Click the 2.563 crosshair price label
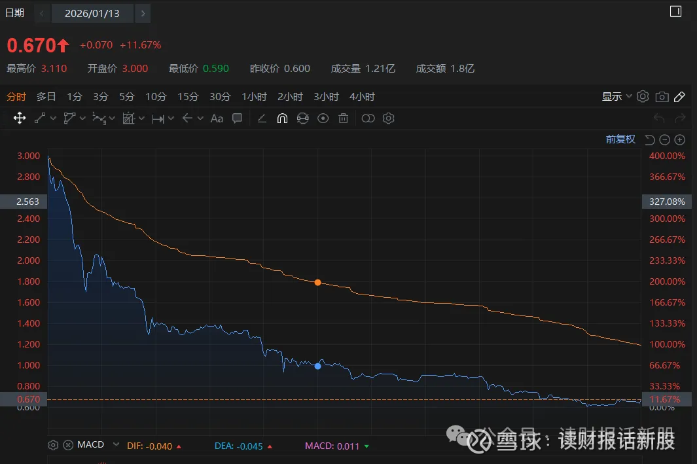697x464 pixels. click(x=24, y=202)
